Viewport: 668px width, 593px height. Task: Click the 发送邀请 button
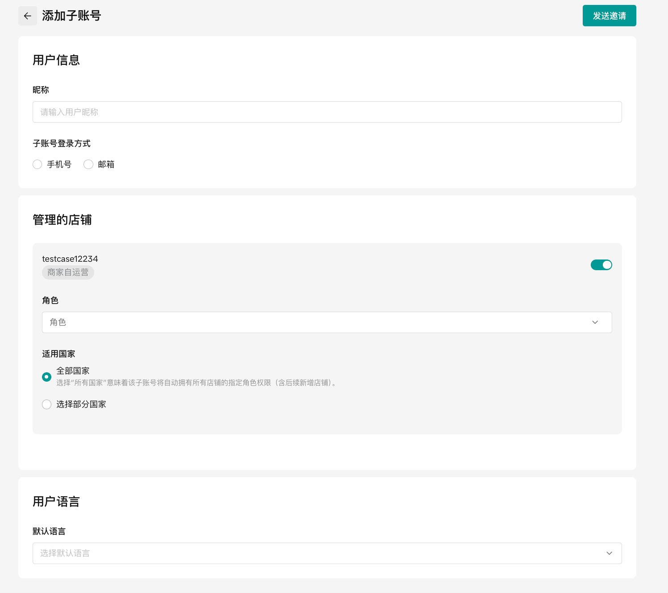click(609, 16)
